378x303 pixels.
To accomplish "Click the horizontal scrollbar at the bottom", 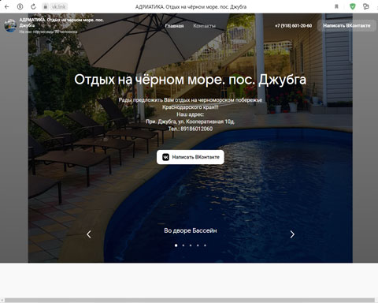I will click(190, 301).
